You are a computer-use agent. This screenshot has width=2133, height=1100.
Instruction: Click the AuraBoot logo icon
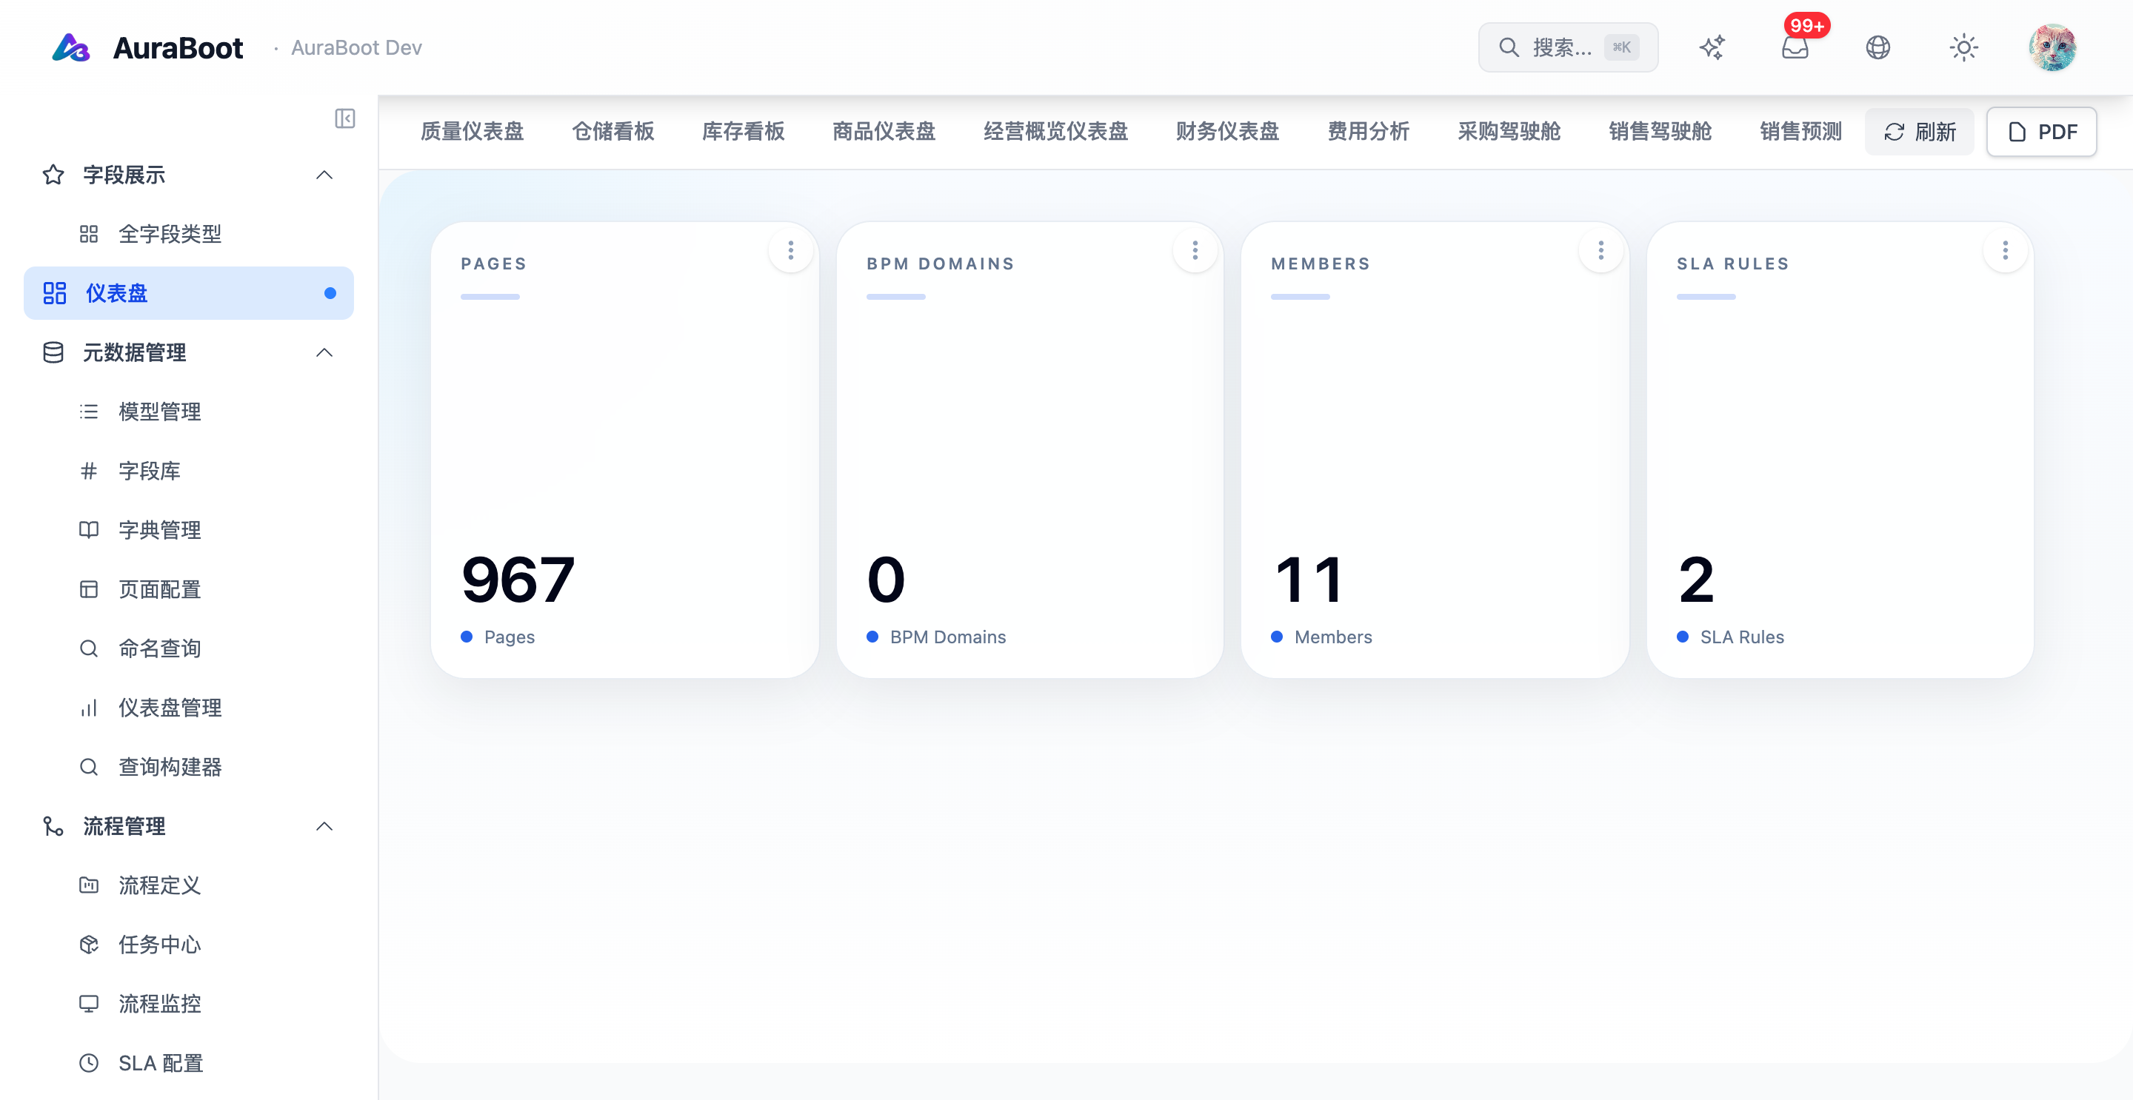(x=71, y=47)
